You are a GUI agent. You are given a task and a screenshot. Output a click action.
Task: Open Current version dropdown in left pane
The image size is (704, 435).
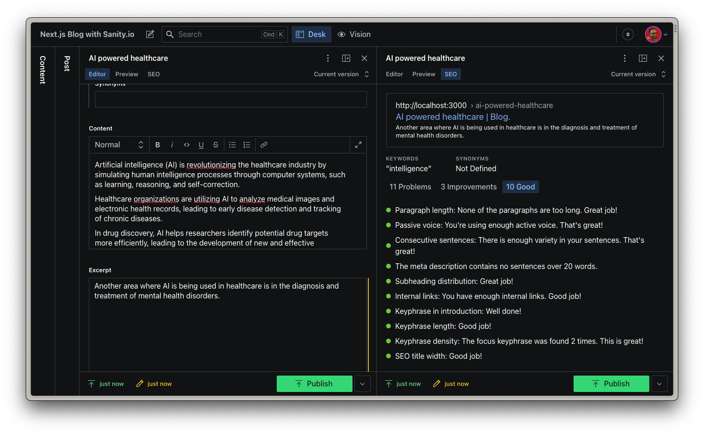[341, 74]
